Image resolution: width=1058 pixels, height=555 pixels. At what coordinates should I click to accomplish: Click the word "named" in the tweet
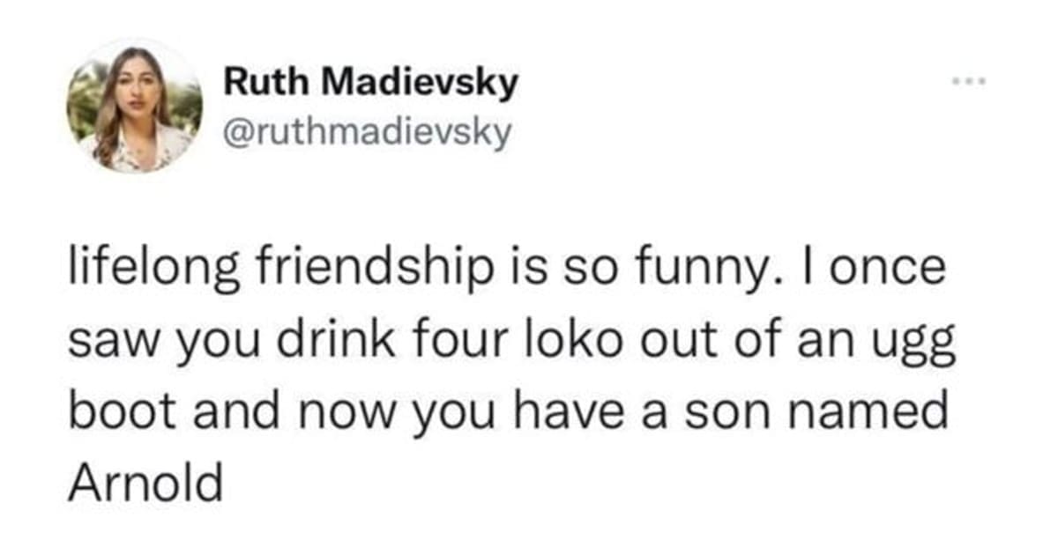coord(882,411)
